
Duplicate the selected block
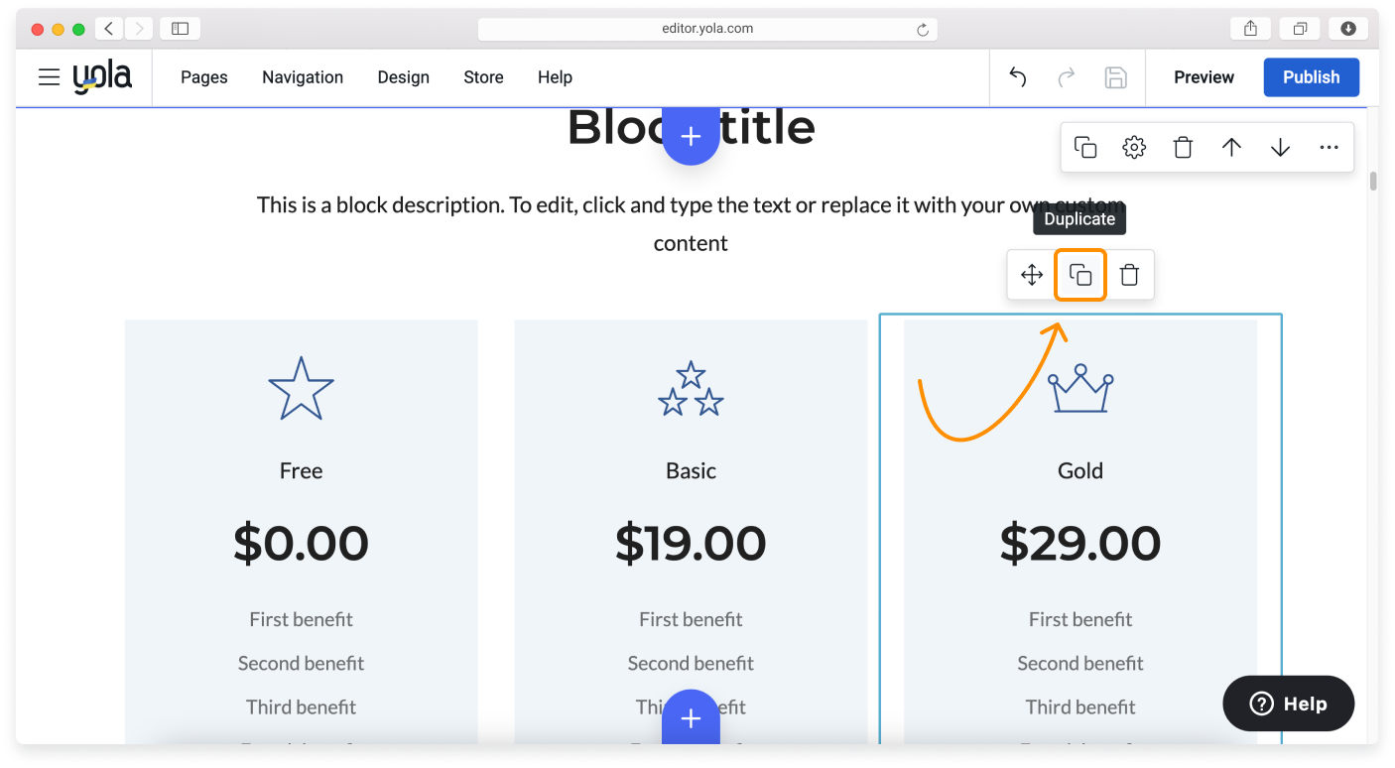1084,146
